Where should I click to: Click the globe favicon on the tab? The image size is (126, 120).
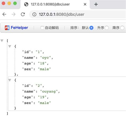pyautogui.click(x=26, y=4)
